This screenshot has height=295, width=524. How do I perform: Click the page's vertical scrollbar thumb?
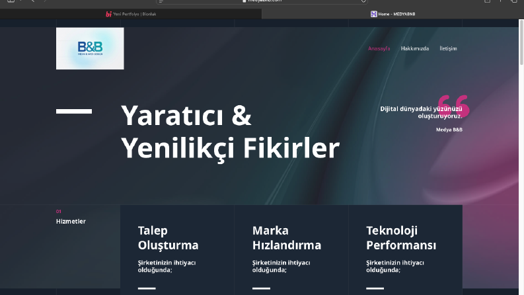tap(521, 42)
